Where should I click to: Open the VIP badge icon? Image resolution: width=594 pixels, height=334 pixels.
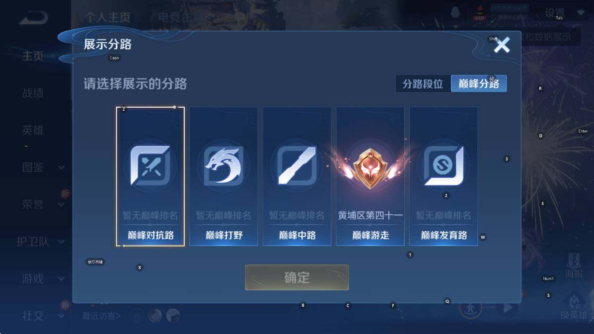[x=480, y=13]
